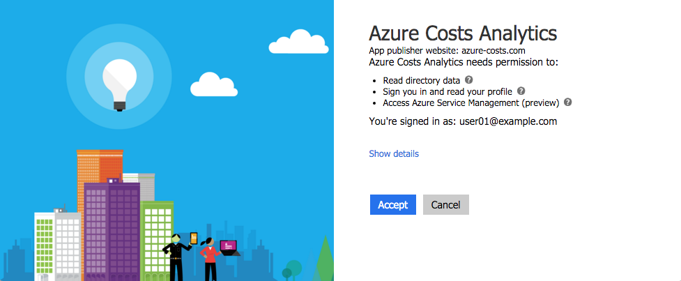
Task: Click the azure-costs.com publisher website text
Action: pos(493,51)
